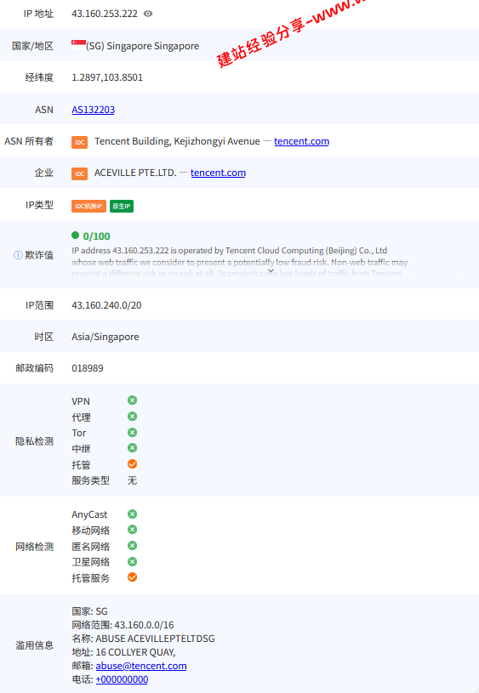Click the 代理 status cross icon
Screen dimensions: 479x693
point(132,417)
